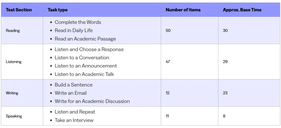The width and height of the screenshot is (281, 128).
Task: Click Write an Email item
Action: coord(71,93)
